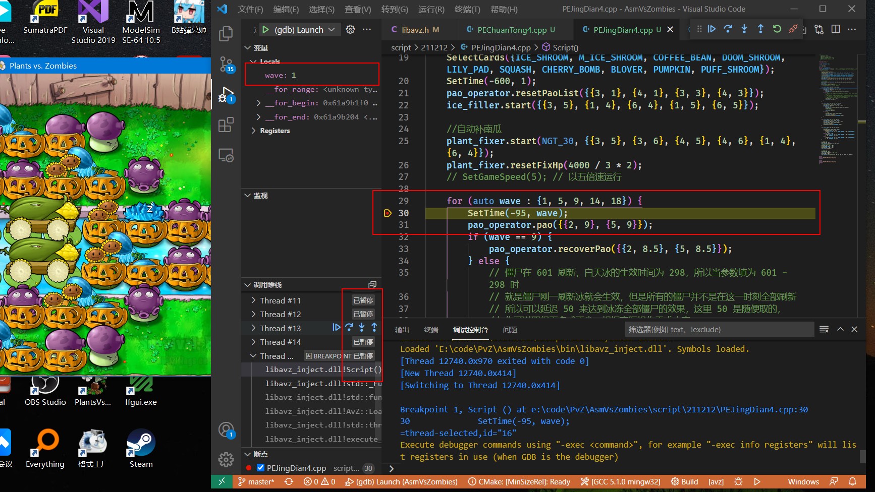Switch to the libavz.h tab
875x492 pixels.
pyautogui.click(x=415, y=30)
